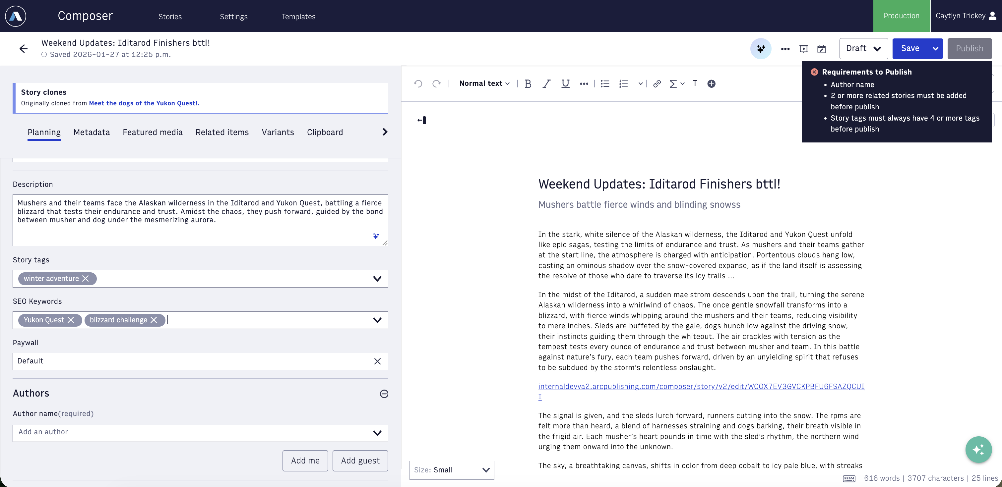The image size is (1002, 487).
Task: Click the Add me button
Action: click(305, 460)
